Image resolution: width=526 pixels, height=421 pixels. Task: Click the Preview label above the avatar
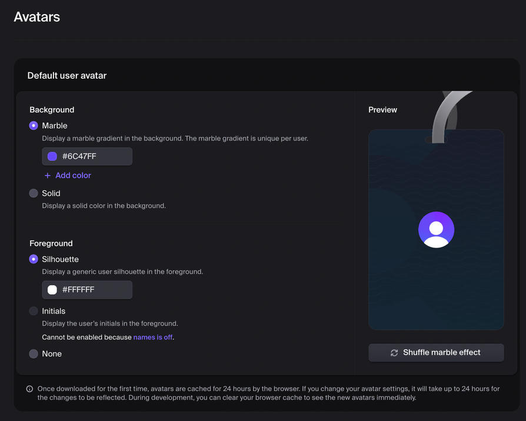click(x=382, y=109)
